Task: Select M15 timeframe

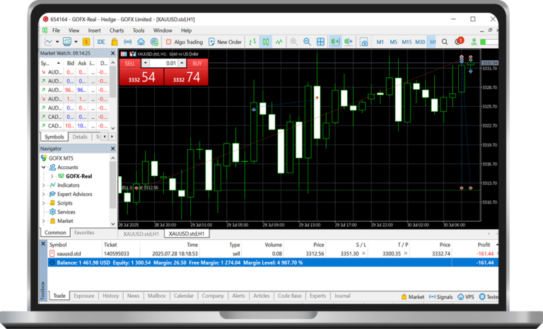Action: click(x=407, y=42)
